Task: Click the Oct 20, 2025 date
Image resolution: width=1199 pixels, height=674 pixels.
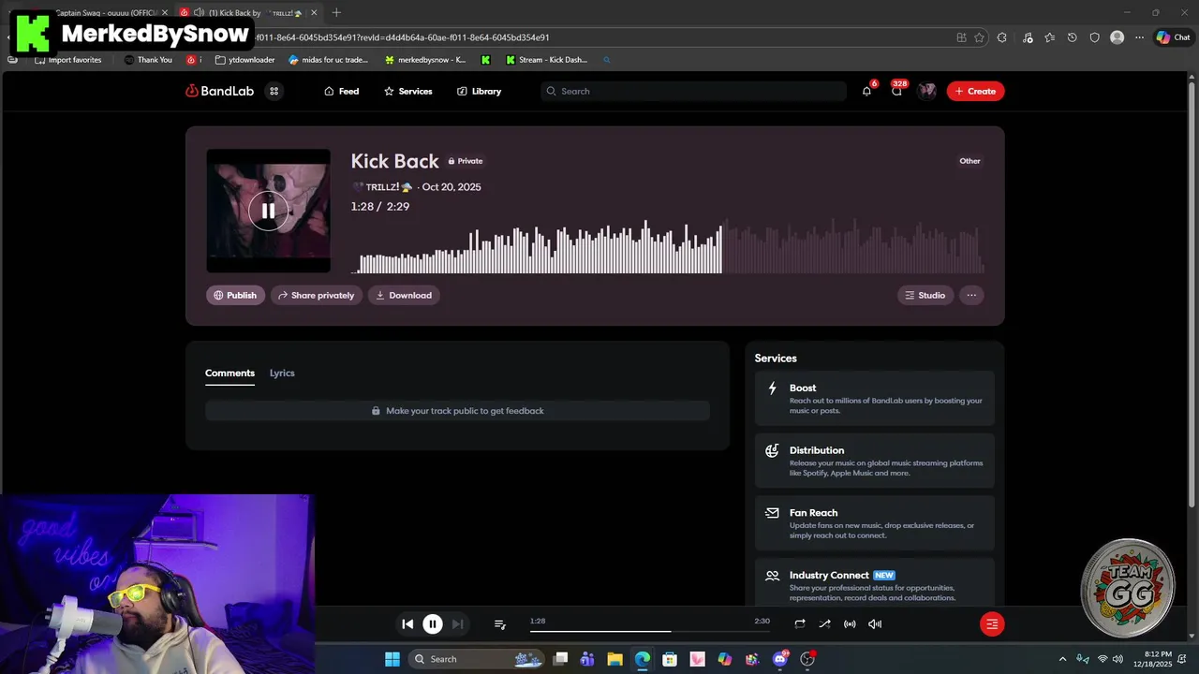Action: point(451,187)
